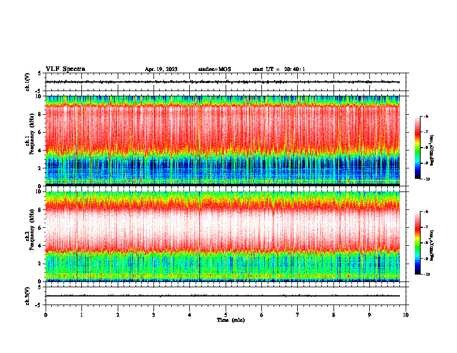Click the ch.2 "Frequency (kHz)" axis label

pyautogui.click(x=32, y=230)
